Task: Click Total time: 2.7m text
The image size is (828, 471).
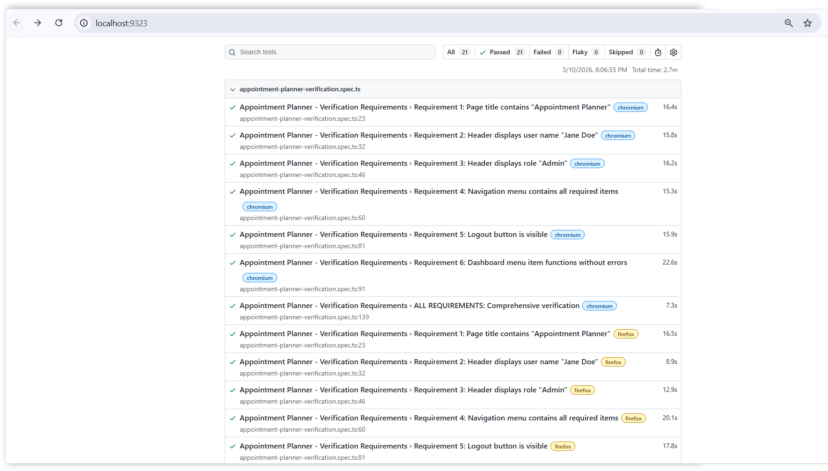Action: pos(655,70)
